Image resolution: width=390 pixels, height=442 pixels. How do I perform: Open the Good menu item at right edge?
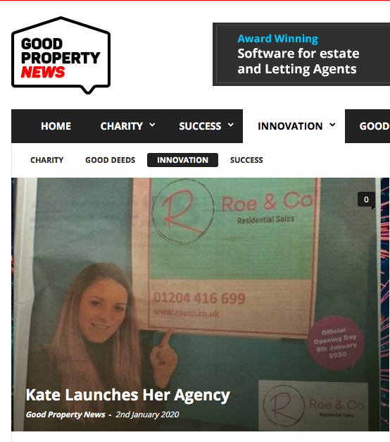click(375, 126)
